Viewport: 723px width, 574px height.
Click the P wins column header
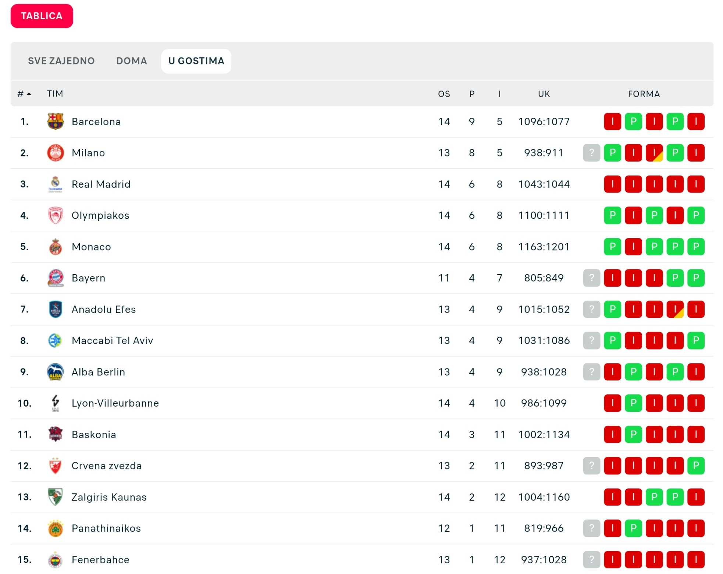[472, 94]
